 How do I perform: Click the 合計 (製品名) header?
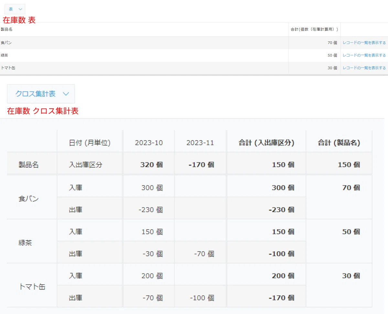[x=339, y=143]
